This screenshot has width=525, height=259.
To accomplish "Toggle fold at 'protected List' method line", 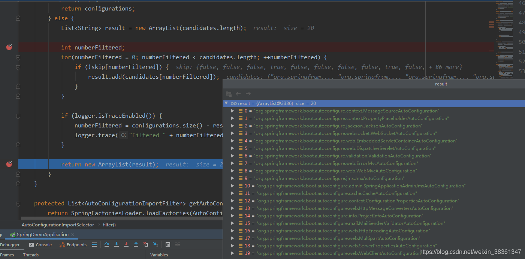I will point(18,204).
